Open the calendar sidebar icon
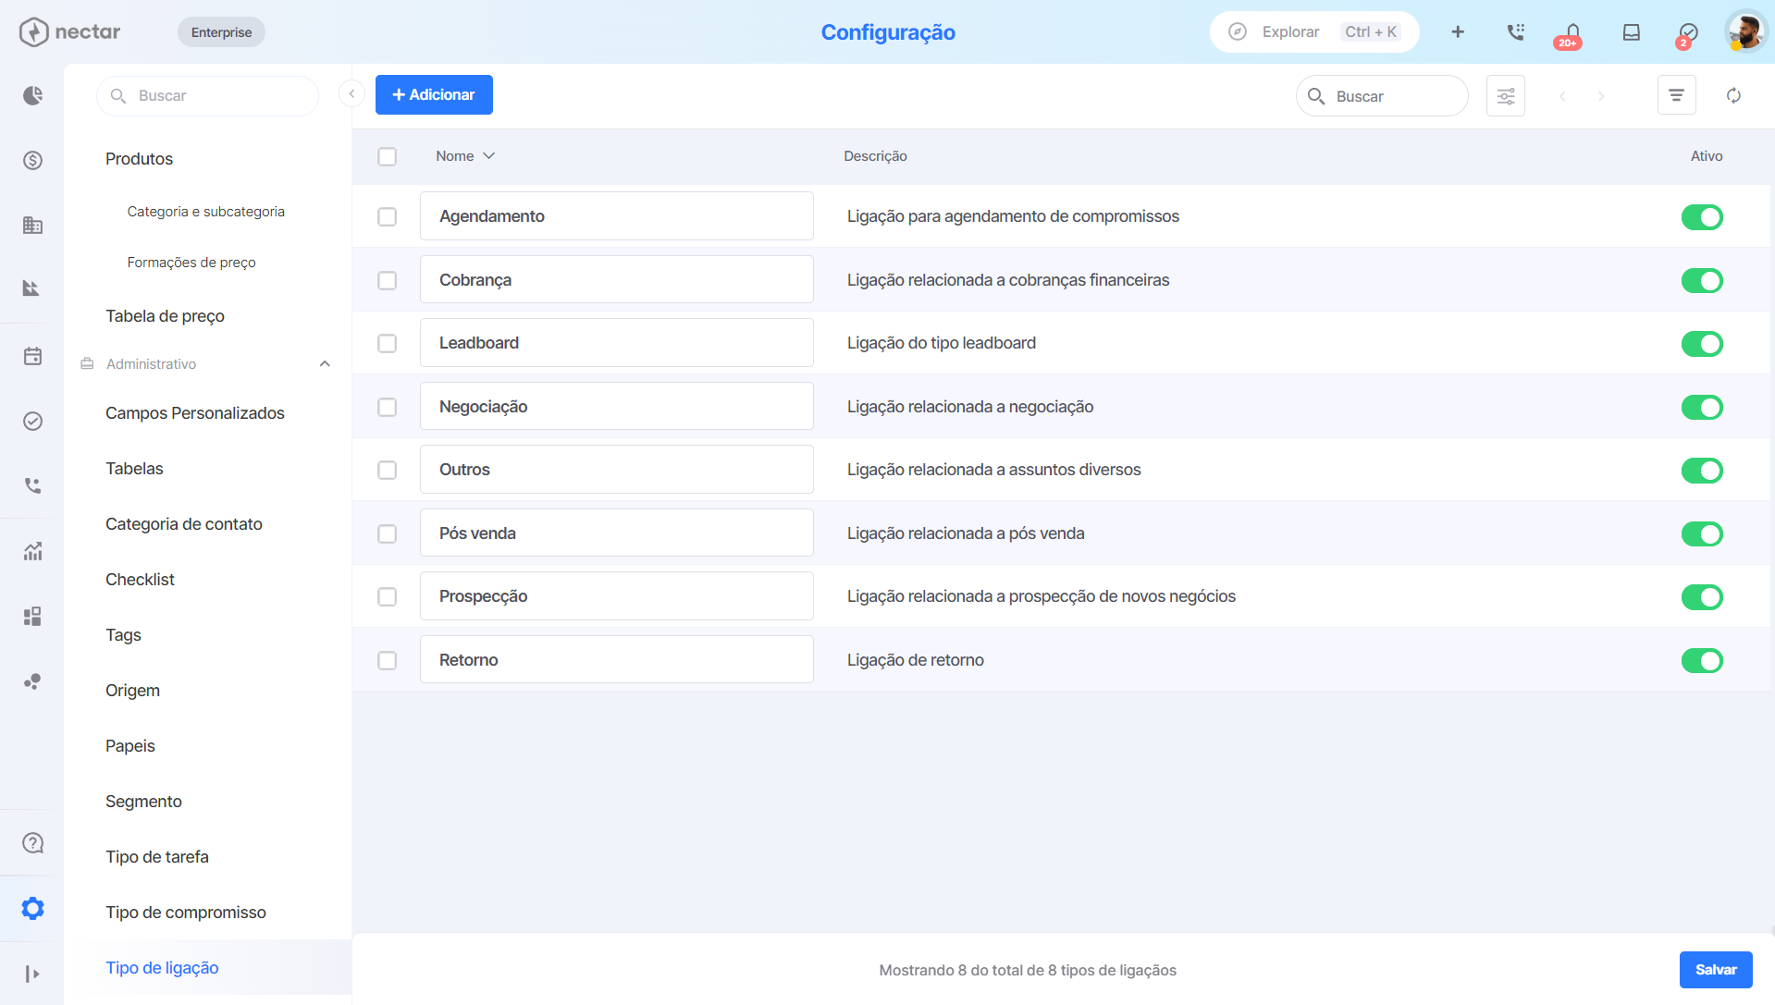 coord(32,356)
